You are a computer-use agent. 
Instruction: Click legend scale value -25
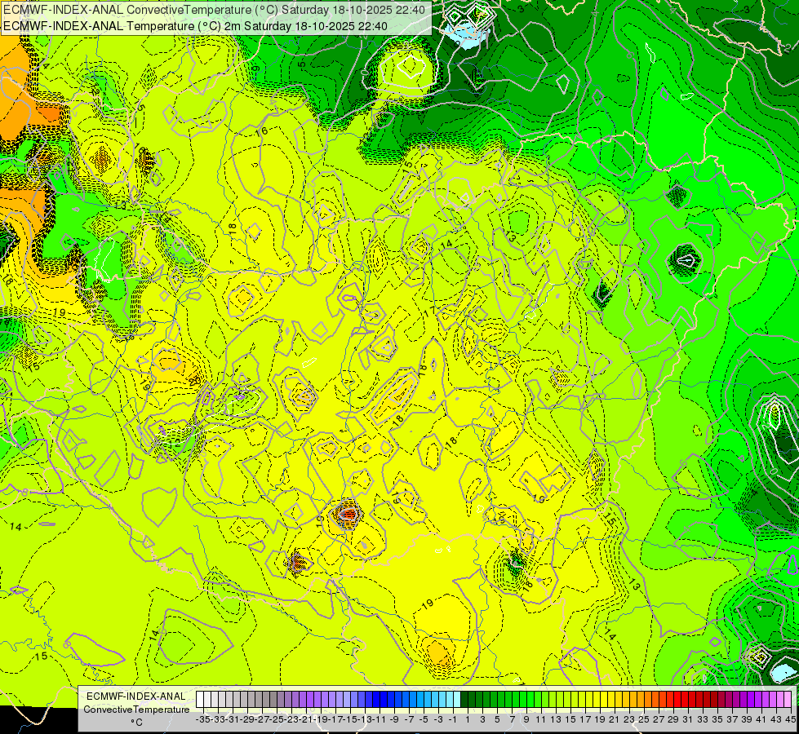coord(277,720)
